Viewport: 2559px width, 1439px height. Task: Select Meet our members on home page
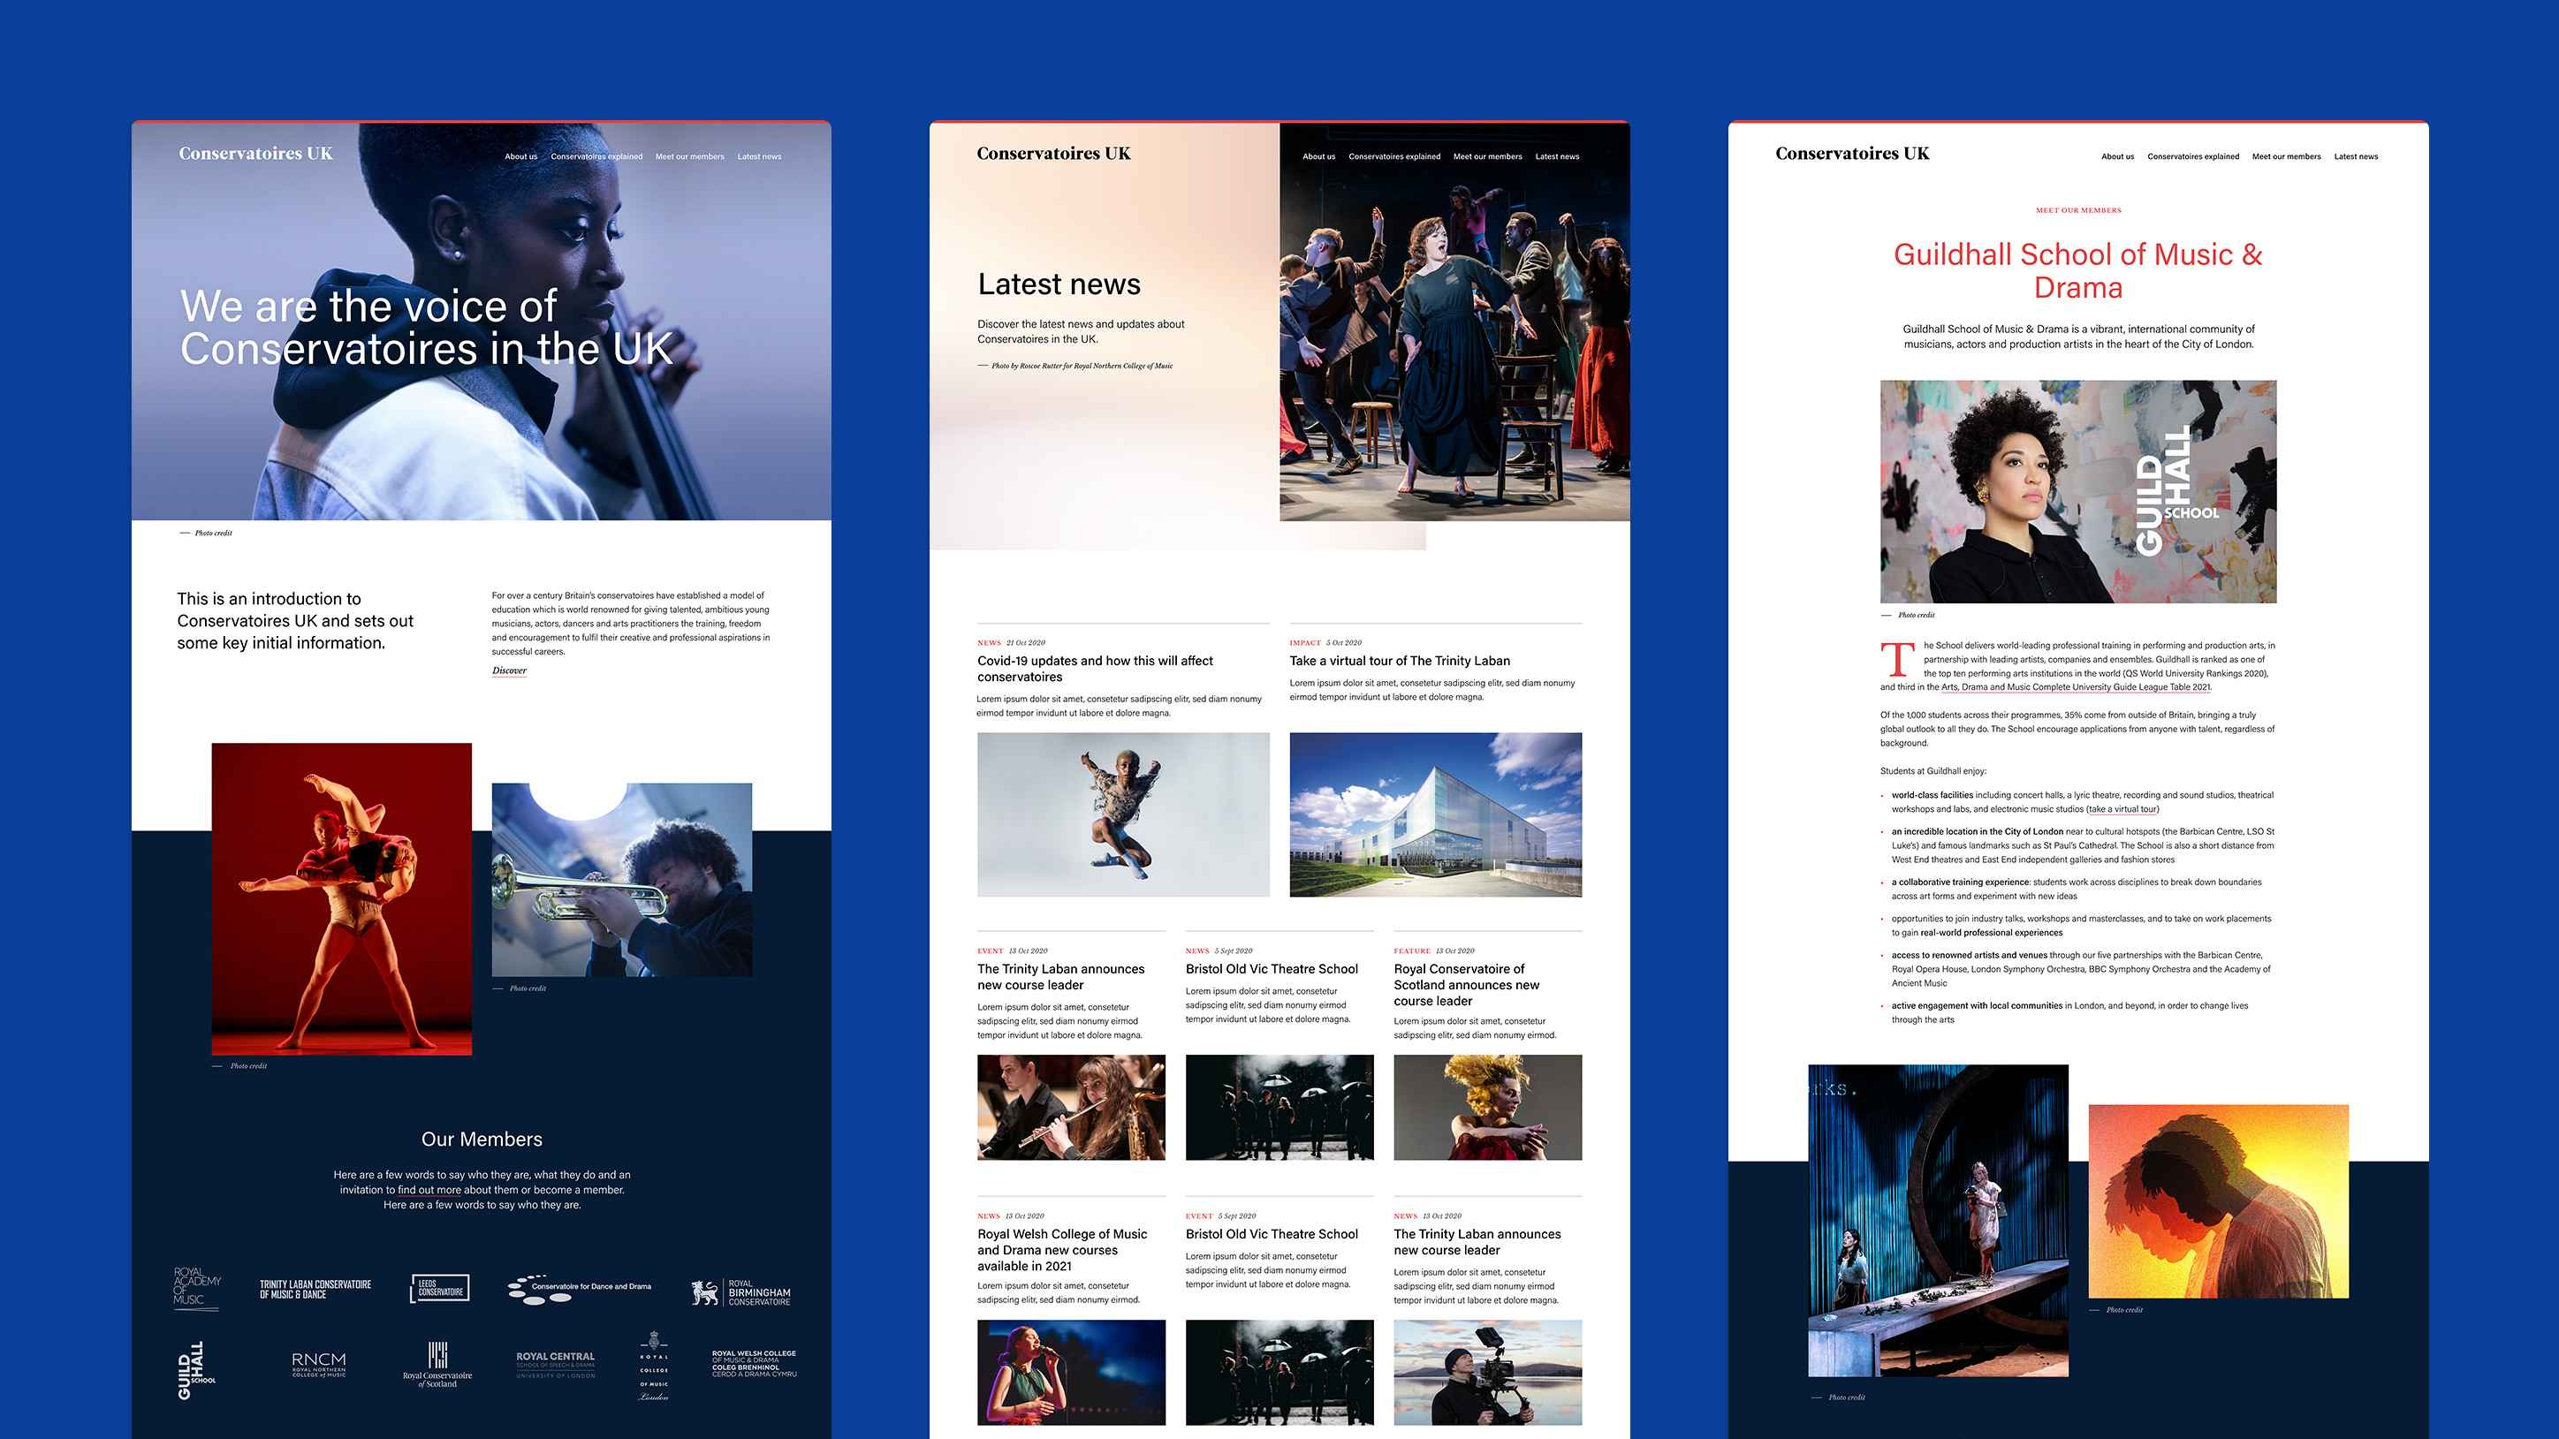[689, 157]
